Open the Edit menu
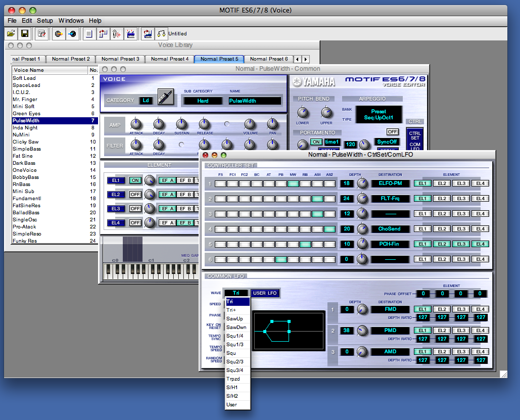This screenshot has height=420, width=520. coord(27,21)
